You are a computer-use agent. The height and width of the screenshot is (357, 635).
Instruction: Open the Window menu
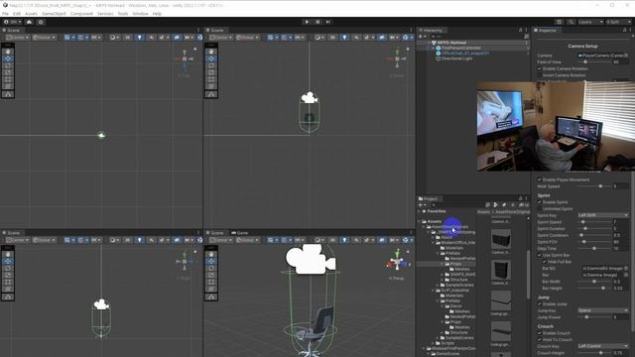coord(140,13)
